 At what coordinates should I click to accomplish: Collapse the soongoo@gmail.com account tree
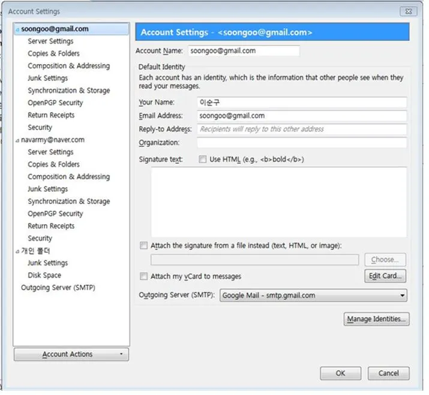click(17, 29)
